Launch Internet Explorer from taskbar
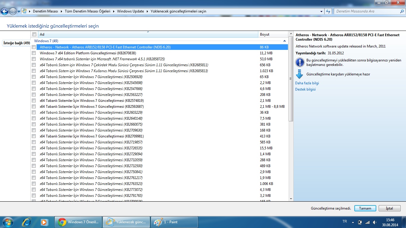The height and width of the screenshot is (228, 406). (x=27, y=222)
